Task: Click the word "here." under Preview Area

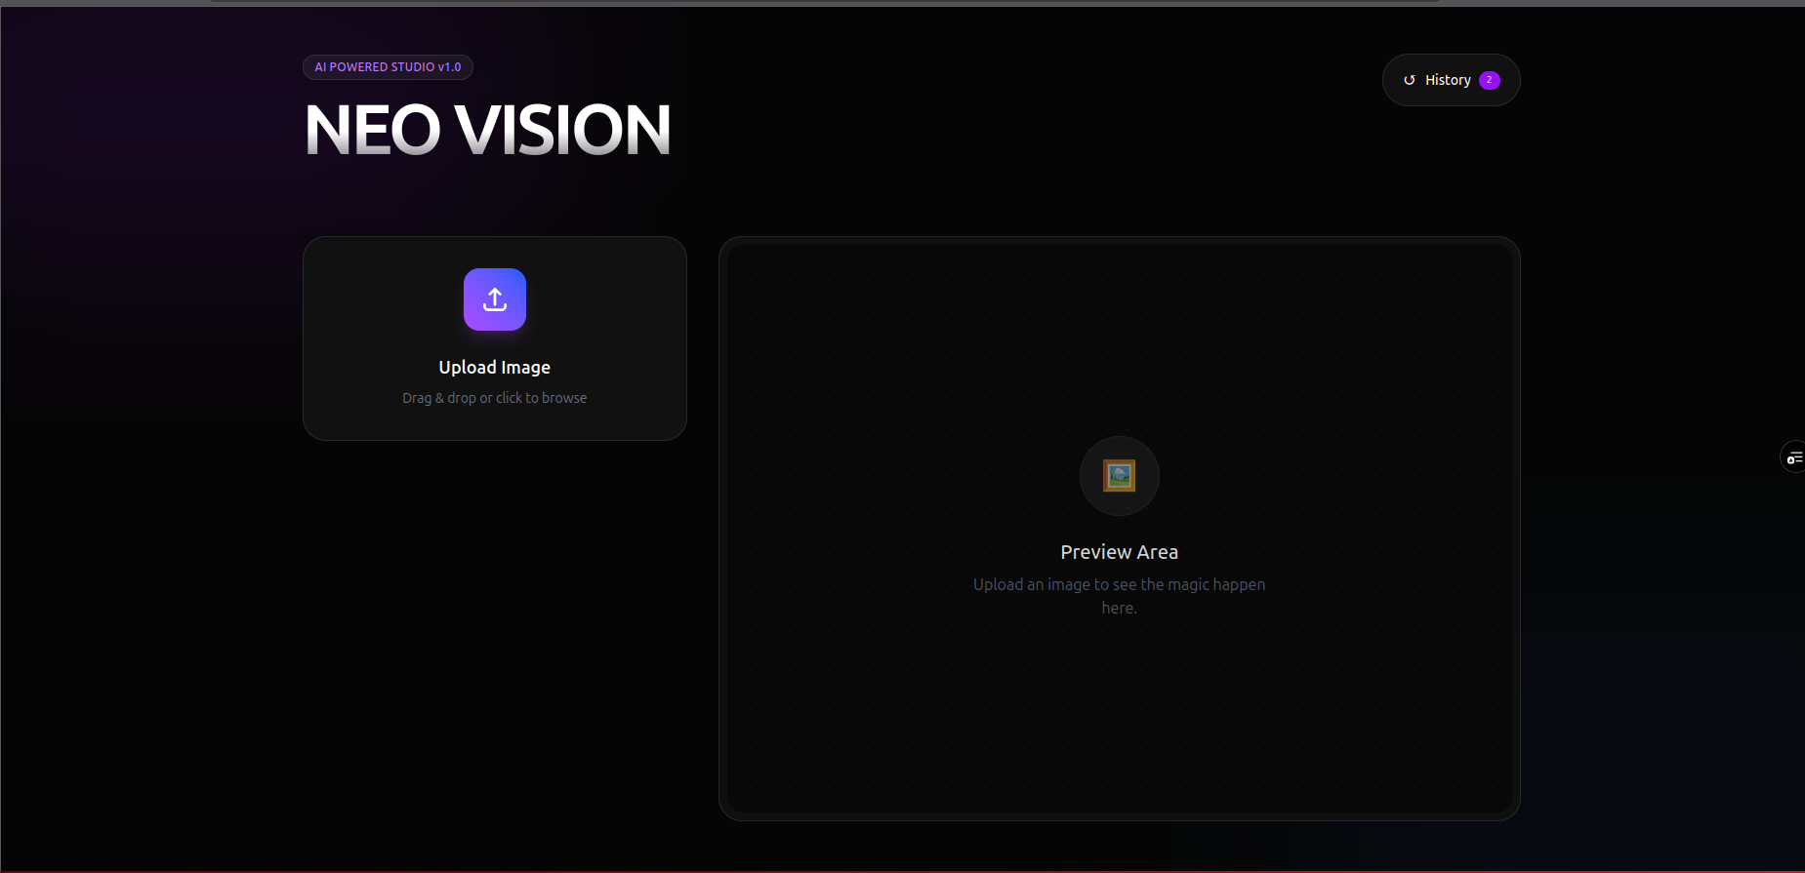Action: [1119, 608]
